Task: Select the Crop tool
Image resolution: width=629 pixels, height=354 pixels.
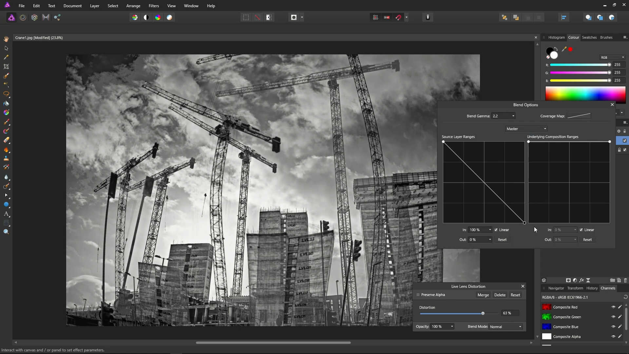Action: point(6,67)
